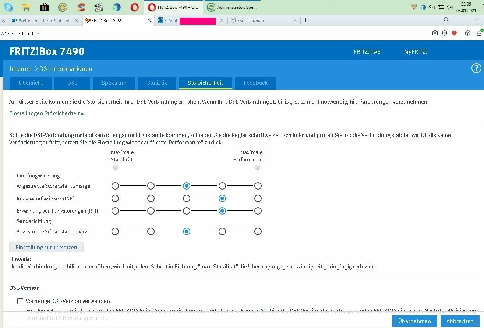The width and height of the screenshot is (484, 328).
Task: Click the blue globe icon in system tray
Action: (x=423, y=7)
